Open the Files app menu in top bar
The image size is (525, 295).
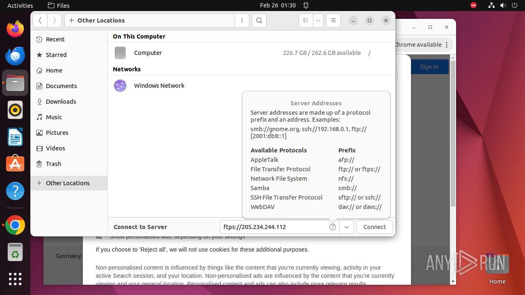59,5
